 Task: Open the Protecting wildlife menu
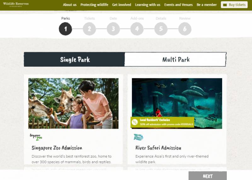[x=94, y=5]
